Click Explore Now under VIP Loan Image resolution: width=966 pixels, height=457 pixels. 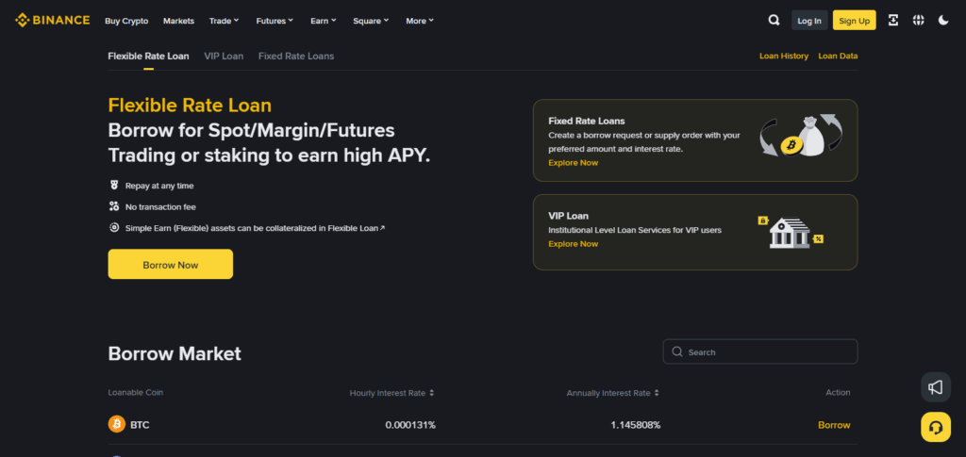[573, 243]
